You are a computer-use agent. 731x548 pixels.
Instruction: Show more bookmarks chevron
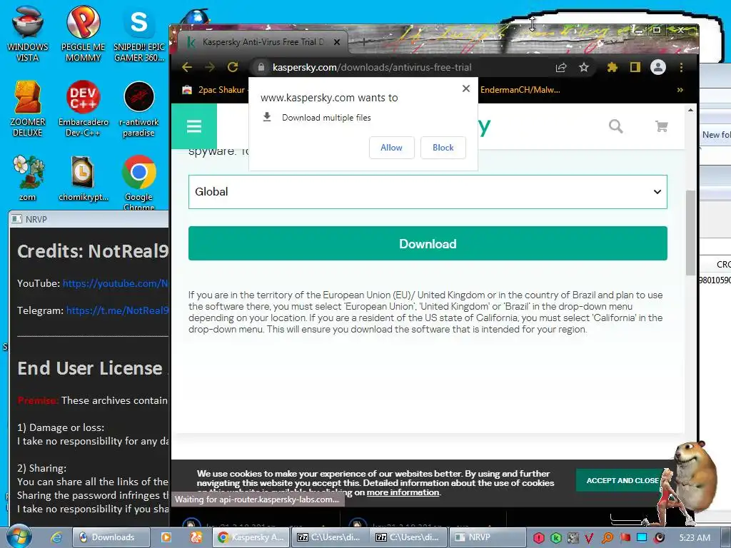[x=680, y=89]
